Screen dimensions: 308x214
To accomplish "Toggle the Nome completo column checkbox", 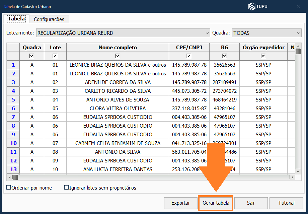I will (118, 56).
